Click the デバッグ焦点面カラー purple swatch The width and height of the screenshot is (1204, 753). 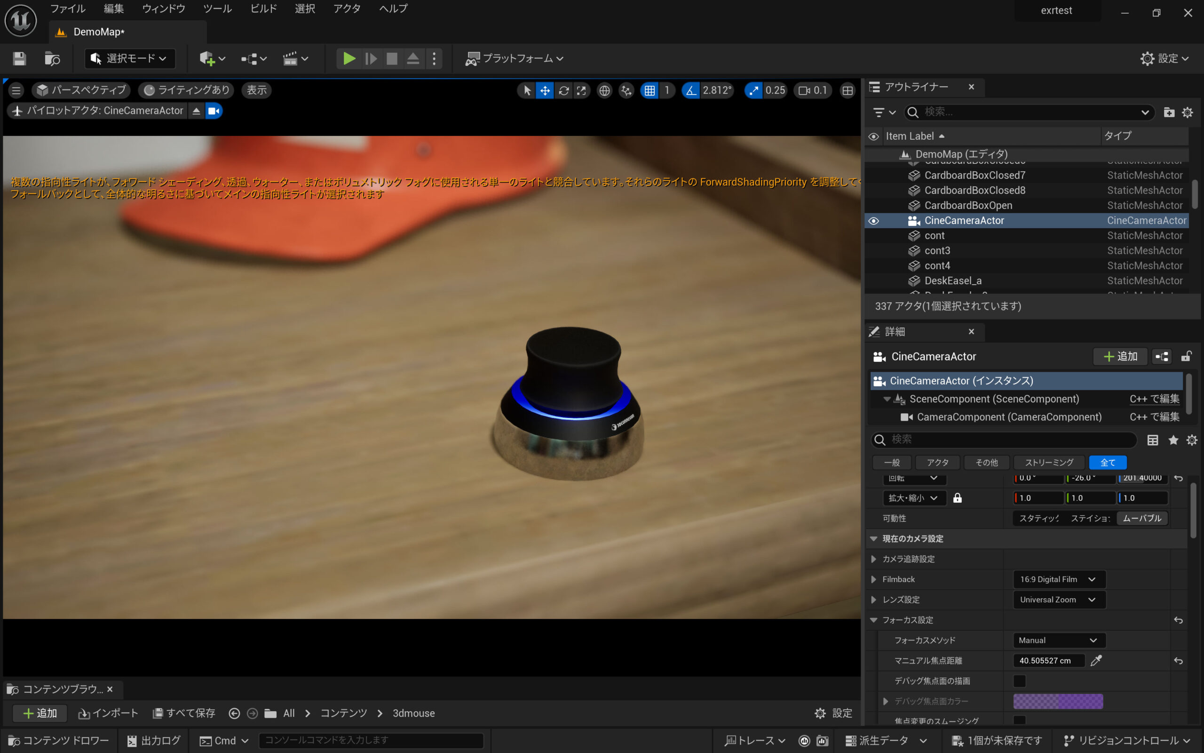[1058, 701]
